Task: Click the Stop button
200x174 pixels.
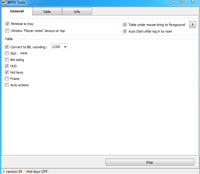Action: click(150, 162)
